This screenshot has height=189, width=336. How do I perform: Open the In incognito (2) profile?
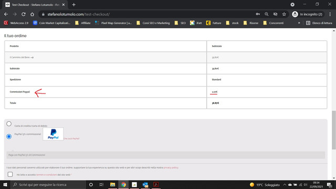tap(308, 14)
